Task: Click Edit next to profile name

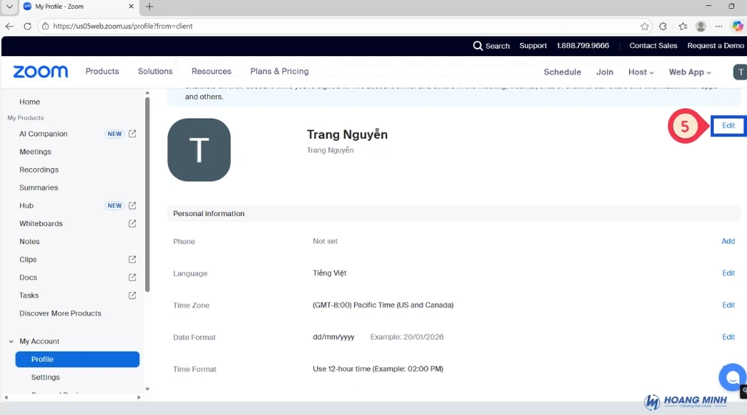Action: click(728, 126)
